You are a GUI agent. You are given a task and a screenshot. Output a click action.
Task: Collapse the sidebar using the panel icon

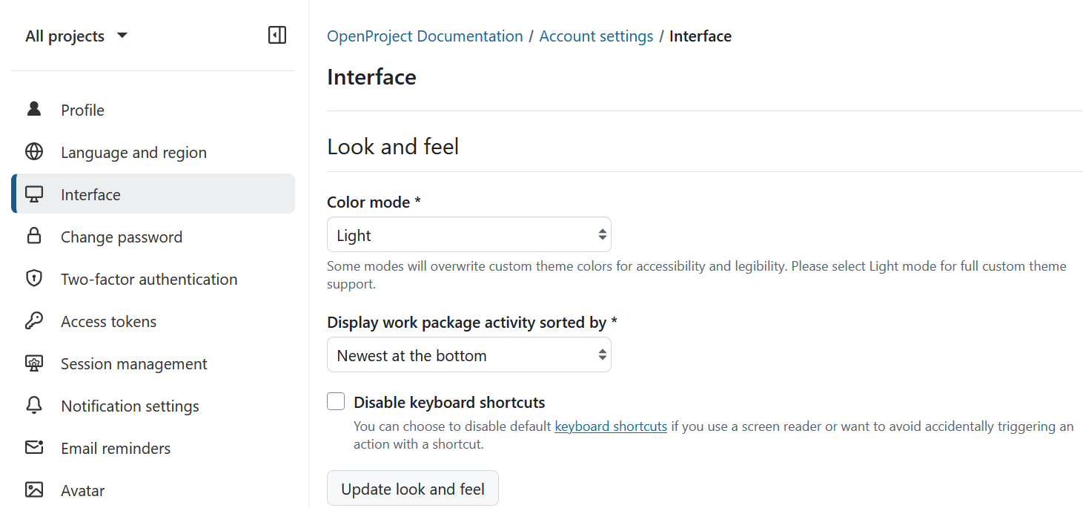pos(276,34)
